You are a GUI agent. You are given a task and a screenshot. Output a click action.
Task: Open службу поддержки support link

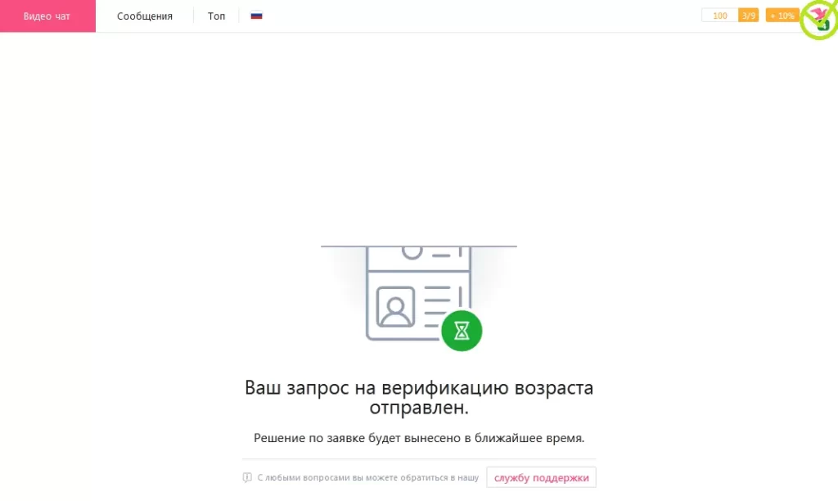[542, 477]
